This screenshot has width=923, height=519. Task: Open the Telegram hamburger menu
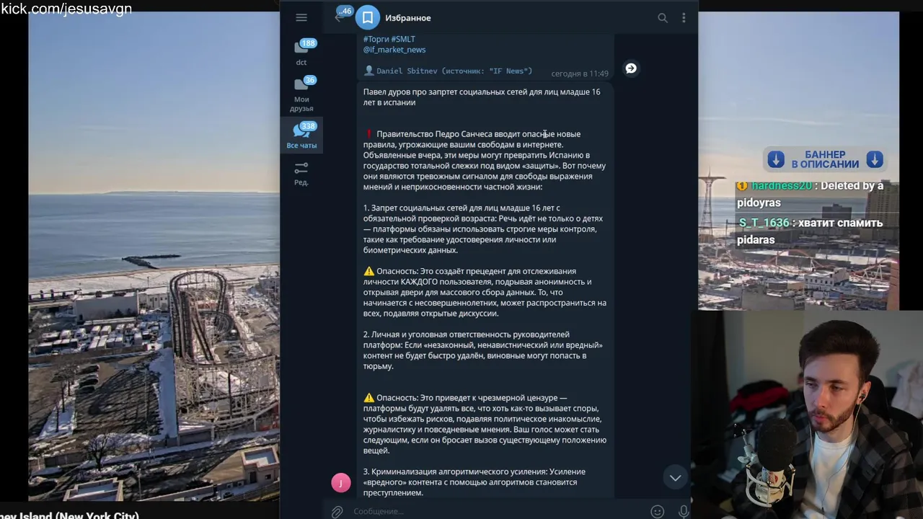[x=301, y=17]
